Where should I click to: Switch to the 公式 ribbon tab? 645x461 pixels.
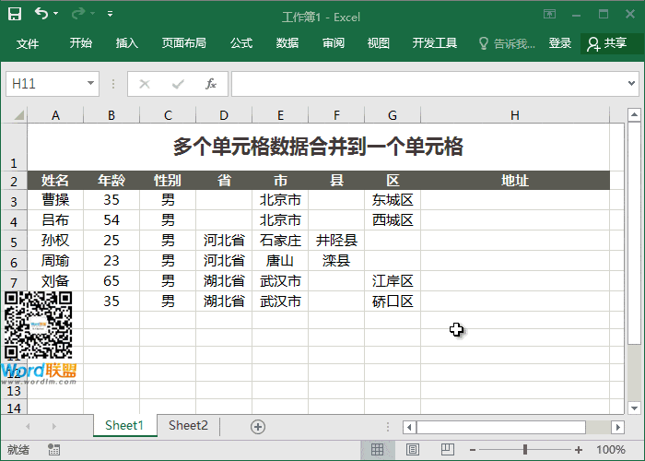point(241,42)
